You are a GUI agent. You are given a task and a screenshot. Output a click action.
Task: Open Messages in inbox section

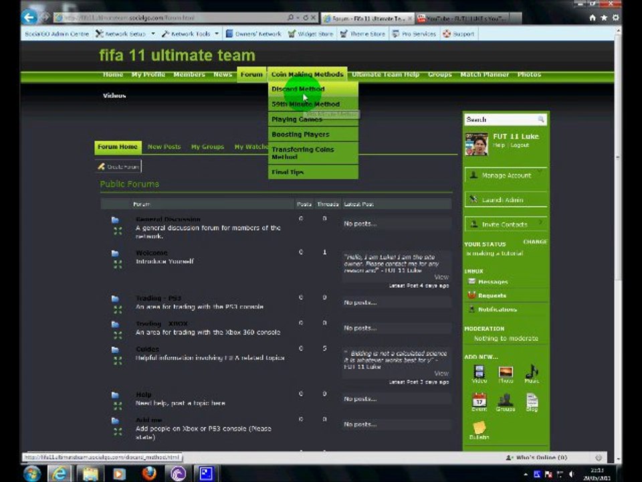tap(493, 282)
